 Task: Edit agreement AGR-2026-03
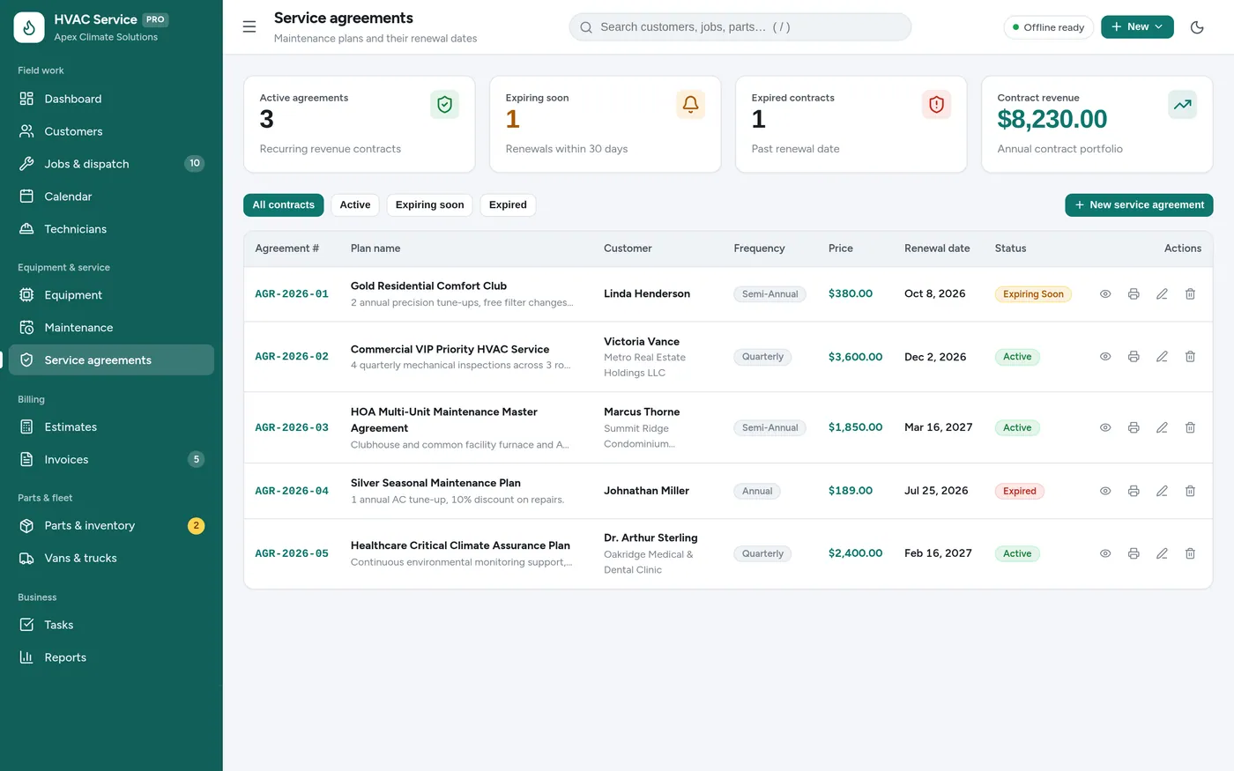1162,428
